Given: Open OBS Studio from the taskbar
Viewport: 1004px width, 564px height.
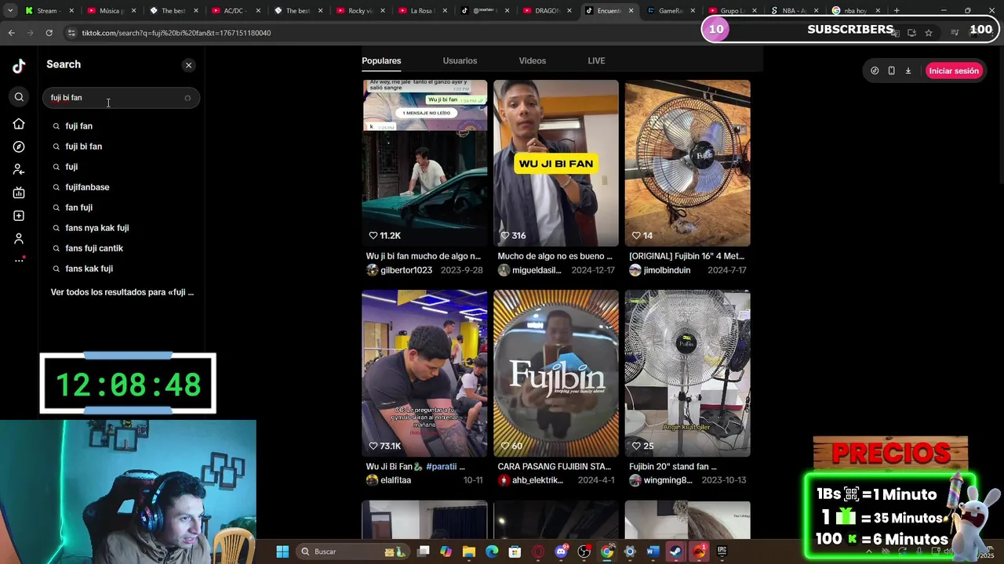Looking at the screenshot, I should point(584,551).
